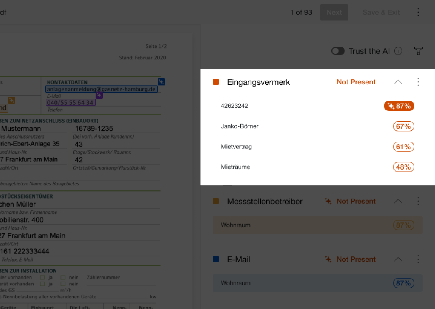Select the Mieträume suggestion
The height and width of the screenshot is (309, 435).
pos(235,167)
